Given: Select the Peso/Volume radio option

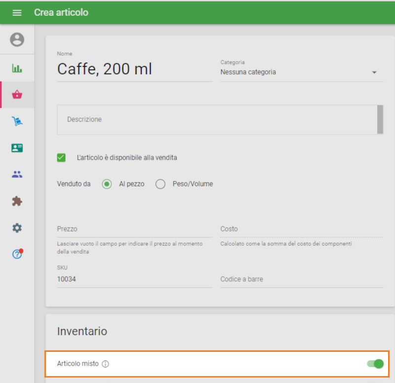Looking at the screenshot, I should [160, 184].
